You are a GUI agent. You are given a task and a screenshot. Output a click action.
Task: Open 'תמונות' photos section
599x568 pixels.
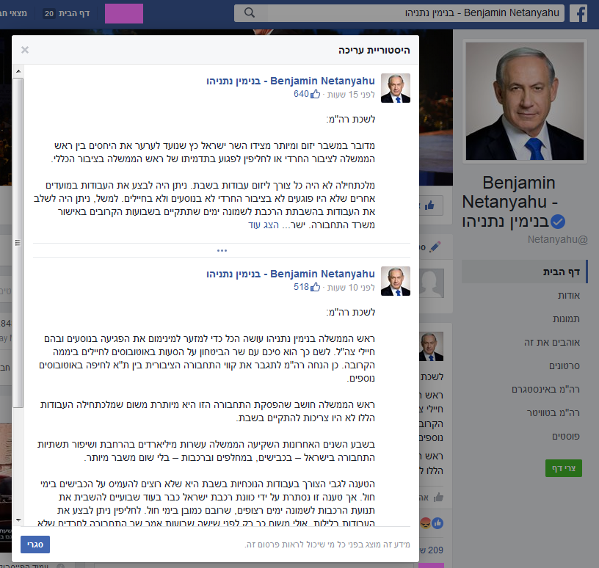pos(566,319)
